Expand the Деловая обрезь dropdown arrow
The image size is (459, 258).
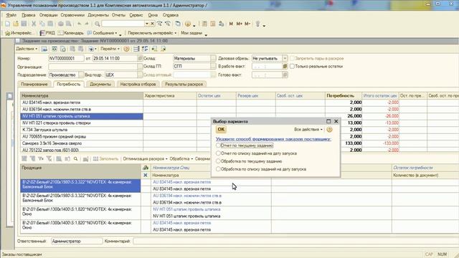285,59
